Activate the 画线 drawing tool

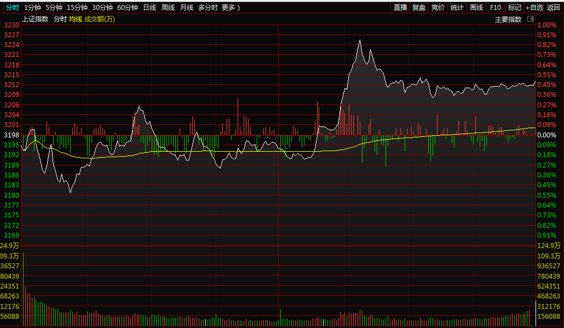[x=476, y=8]
